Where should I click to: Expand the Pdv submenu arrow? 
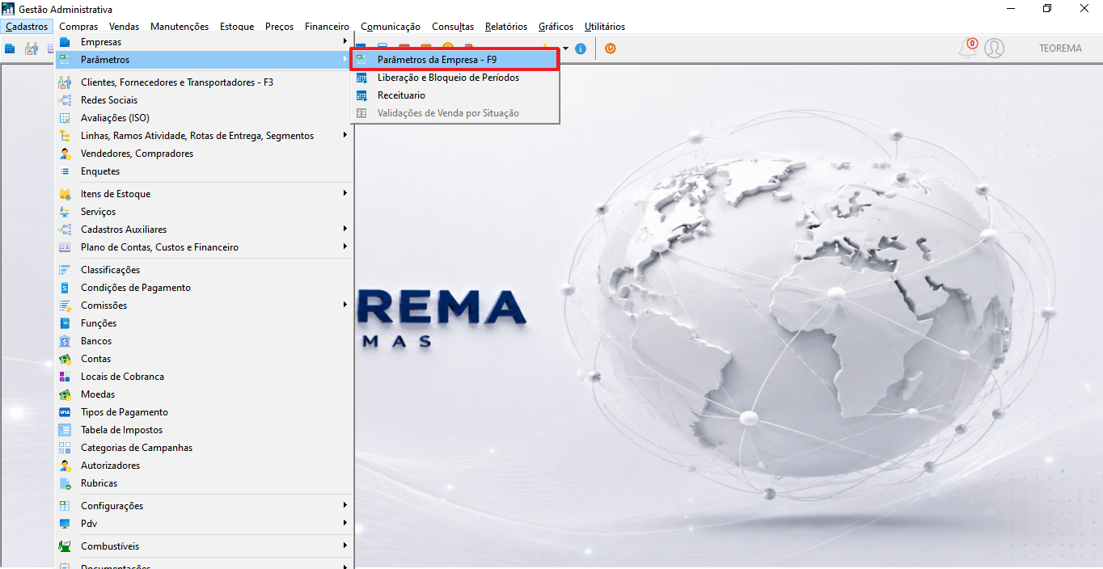pos(345,523)
